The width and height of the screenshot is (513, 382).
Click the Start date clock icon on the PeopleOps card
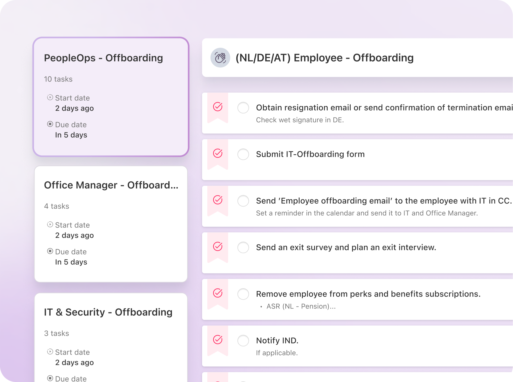point(50,97)
